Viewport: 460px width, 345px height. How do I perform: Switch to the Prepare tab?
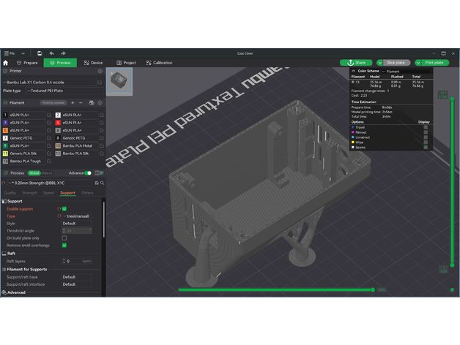(27, 63)
